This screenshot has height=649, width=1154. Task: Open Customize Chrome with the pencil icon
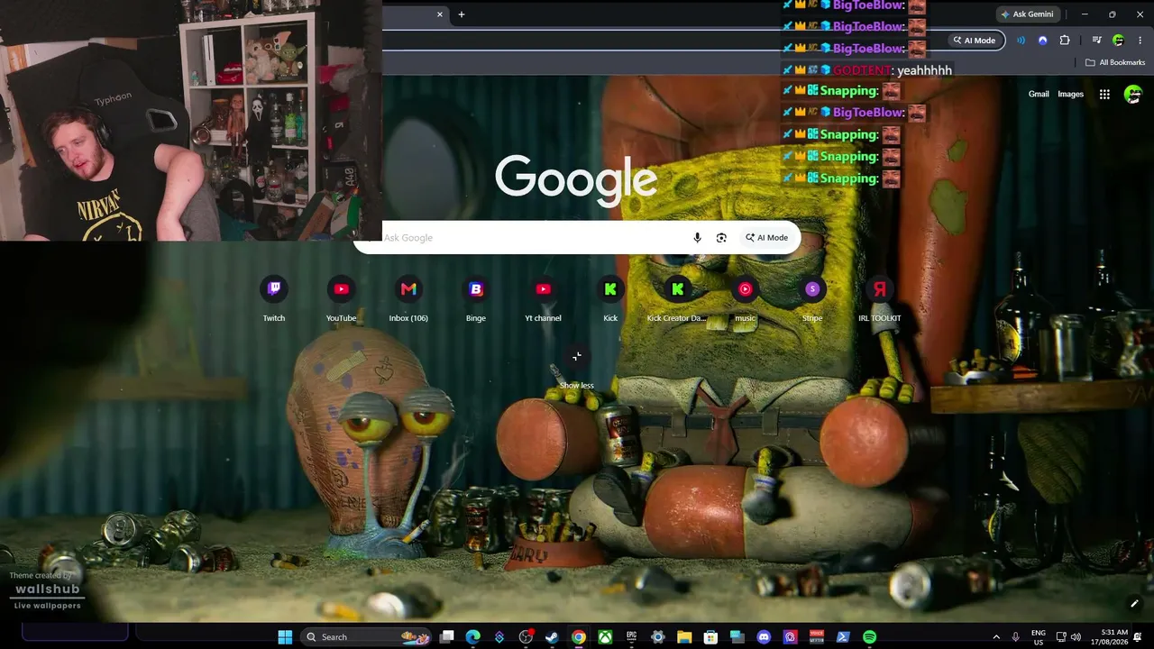coord(1134,603)
